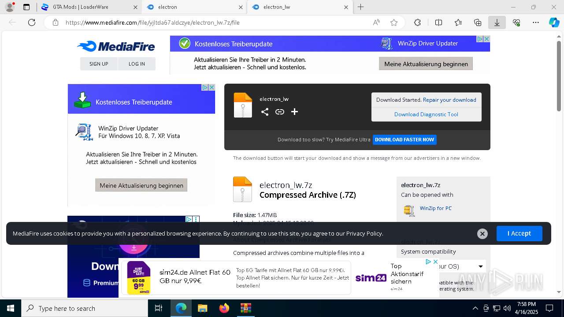Screen dimensions: 564x317
Task: Copy the electron_lw file link
Action: 280,112
